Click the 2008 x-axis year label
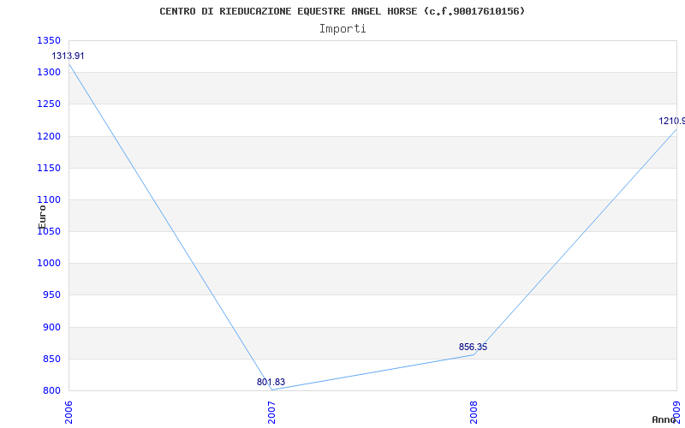Viewport: 685px width, 428px height. tap(474, 413)
